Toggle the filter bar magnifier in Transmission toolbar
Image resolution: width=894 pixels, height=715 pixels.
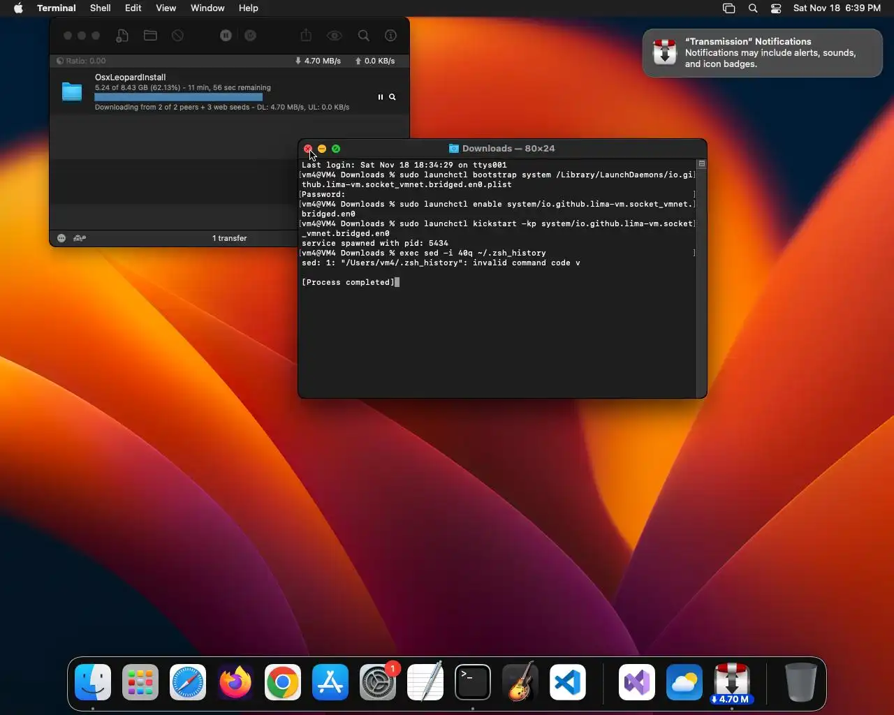pyautogui.click(x=364, y=36)
